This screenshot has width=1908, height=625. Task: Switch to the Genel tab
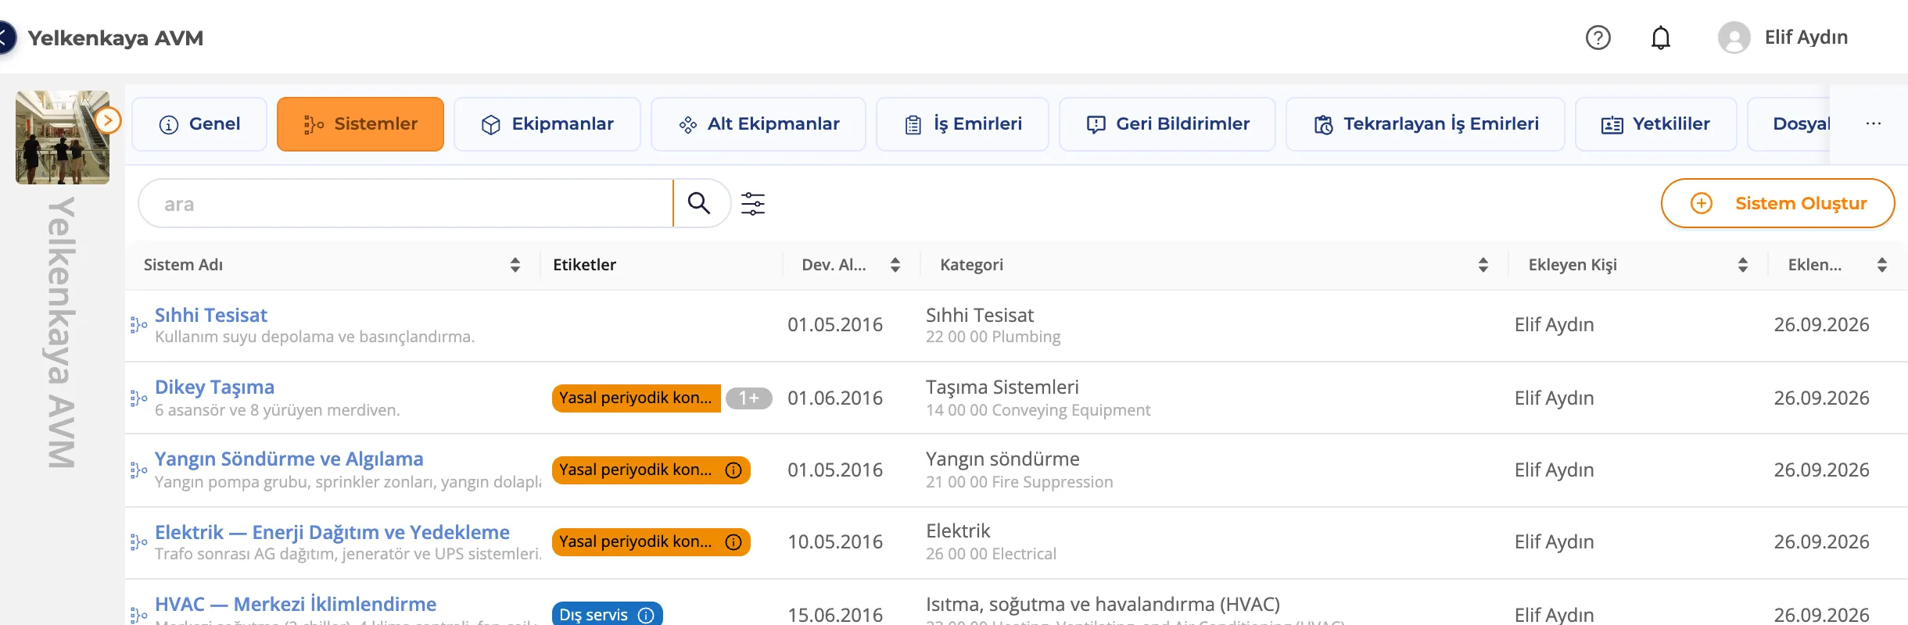[x=199, y=124]
